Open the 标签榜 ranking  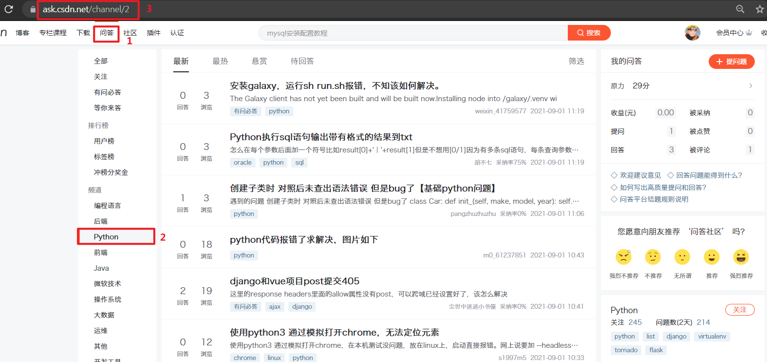104,157
